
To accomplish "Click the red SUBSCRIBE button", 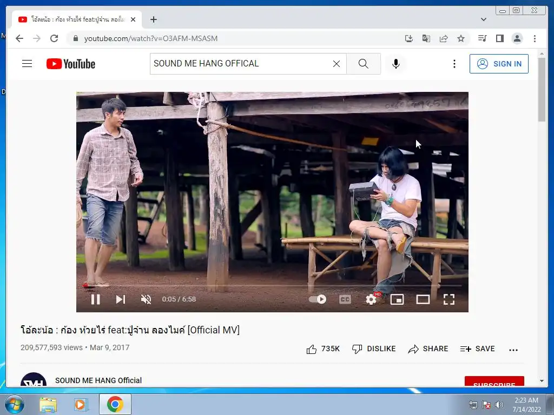I will click(494, 381).
